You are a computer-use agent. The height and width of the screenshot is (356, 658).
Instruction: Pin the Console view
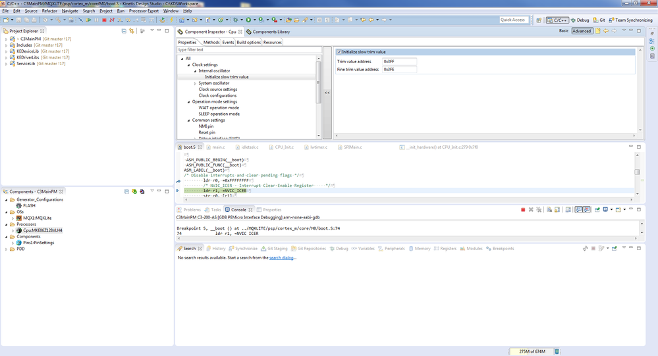597,210
